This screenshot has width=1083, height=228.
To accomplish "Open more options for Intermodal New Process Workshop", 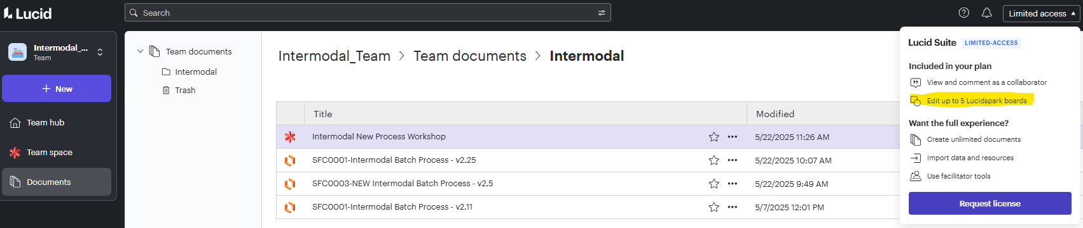I will (x=733, y=137).
